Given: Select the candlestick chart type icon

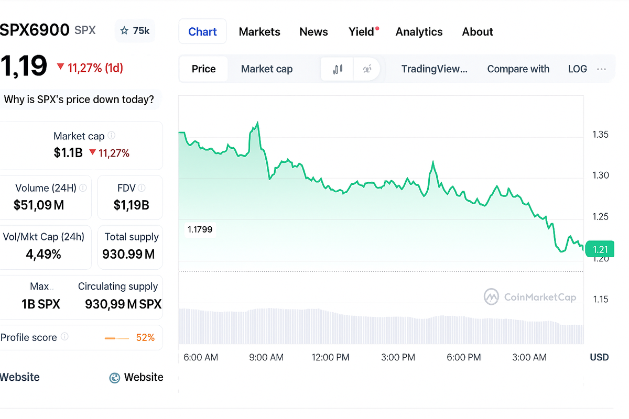Looking at the screenshot, I should click(x=338, y=69).
